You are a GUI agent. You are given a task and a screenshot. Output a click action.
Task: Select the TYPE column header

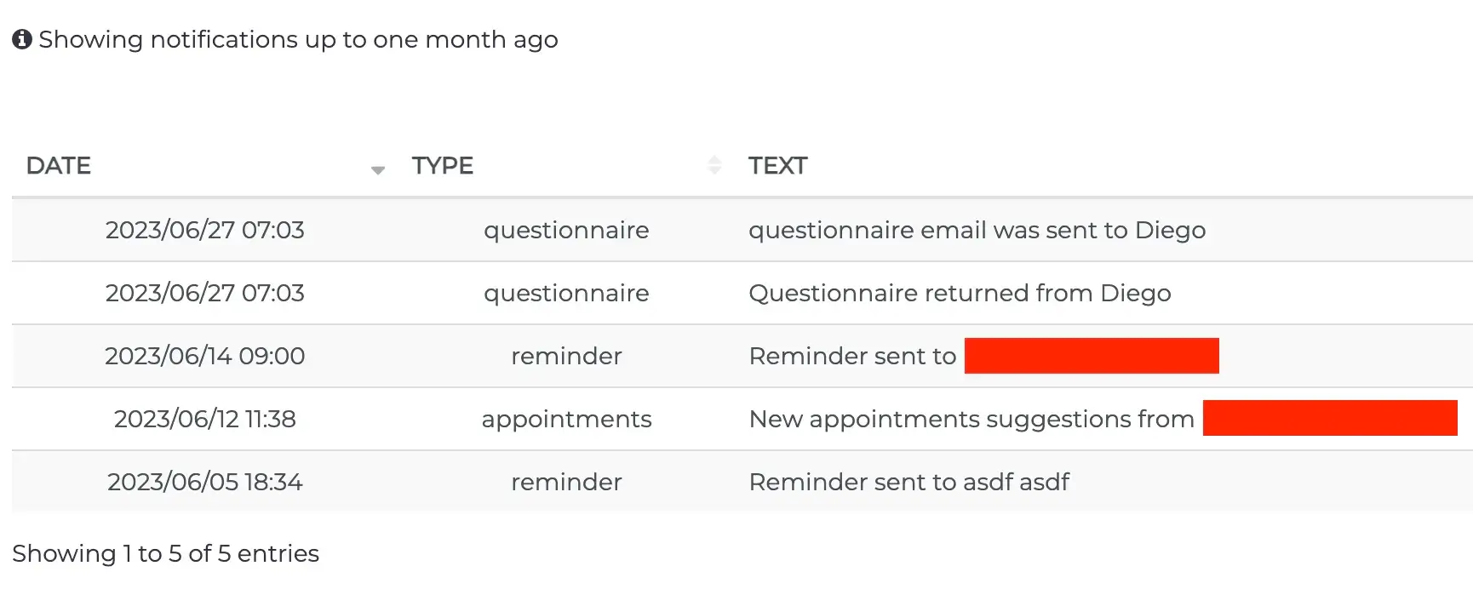pos(442,165)
